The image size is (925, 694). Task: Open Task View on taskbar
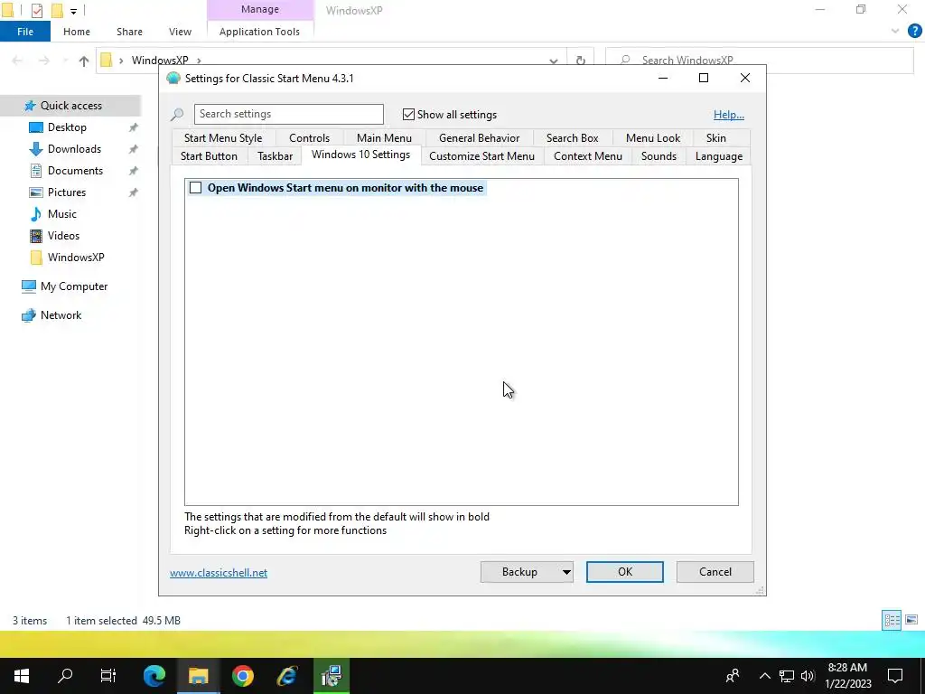coord(108,676)
